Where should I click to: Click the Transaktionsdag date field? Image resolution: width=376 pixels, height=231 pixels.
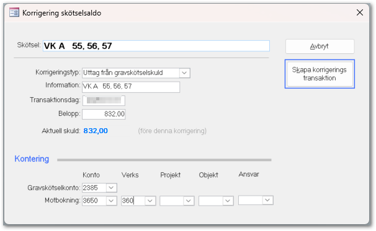click(104, 100)
